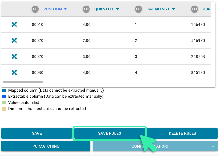Viewport: 218px width, 156px height.
Task: Click the Values auto filled green swatch
Action: click(4, 103)
